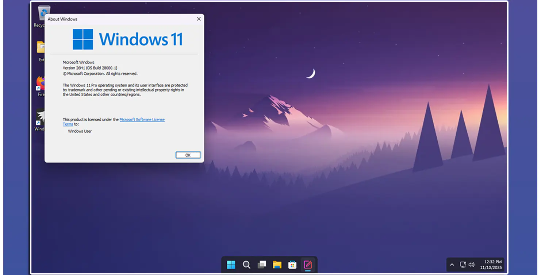Open the Start menu Windows logo
This screenshot has width=541, height=275.
tap(231, 264)
